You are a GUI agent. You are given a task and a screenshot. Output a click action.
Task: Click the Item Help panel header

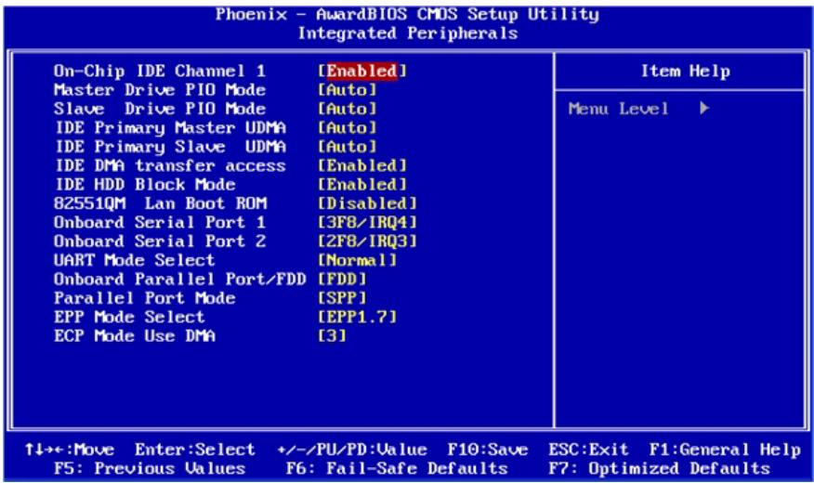click(685, 72)
